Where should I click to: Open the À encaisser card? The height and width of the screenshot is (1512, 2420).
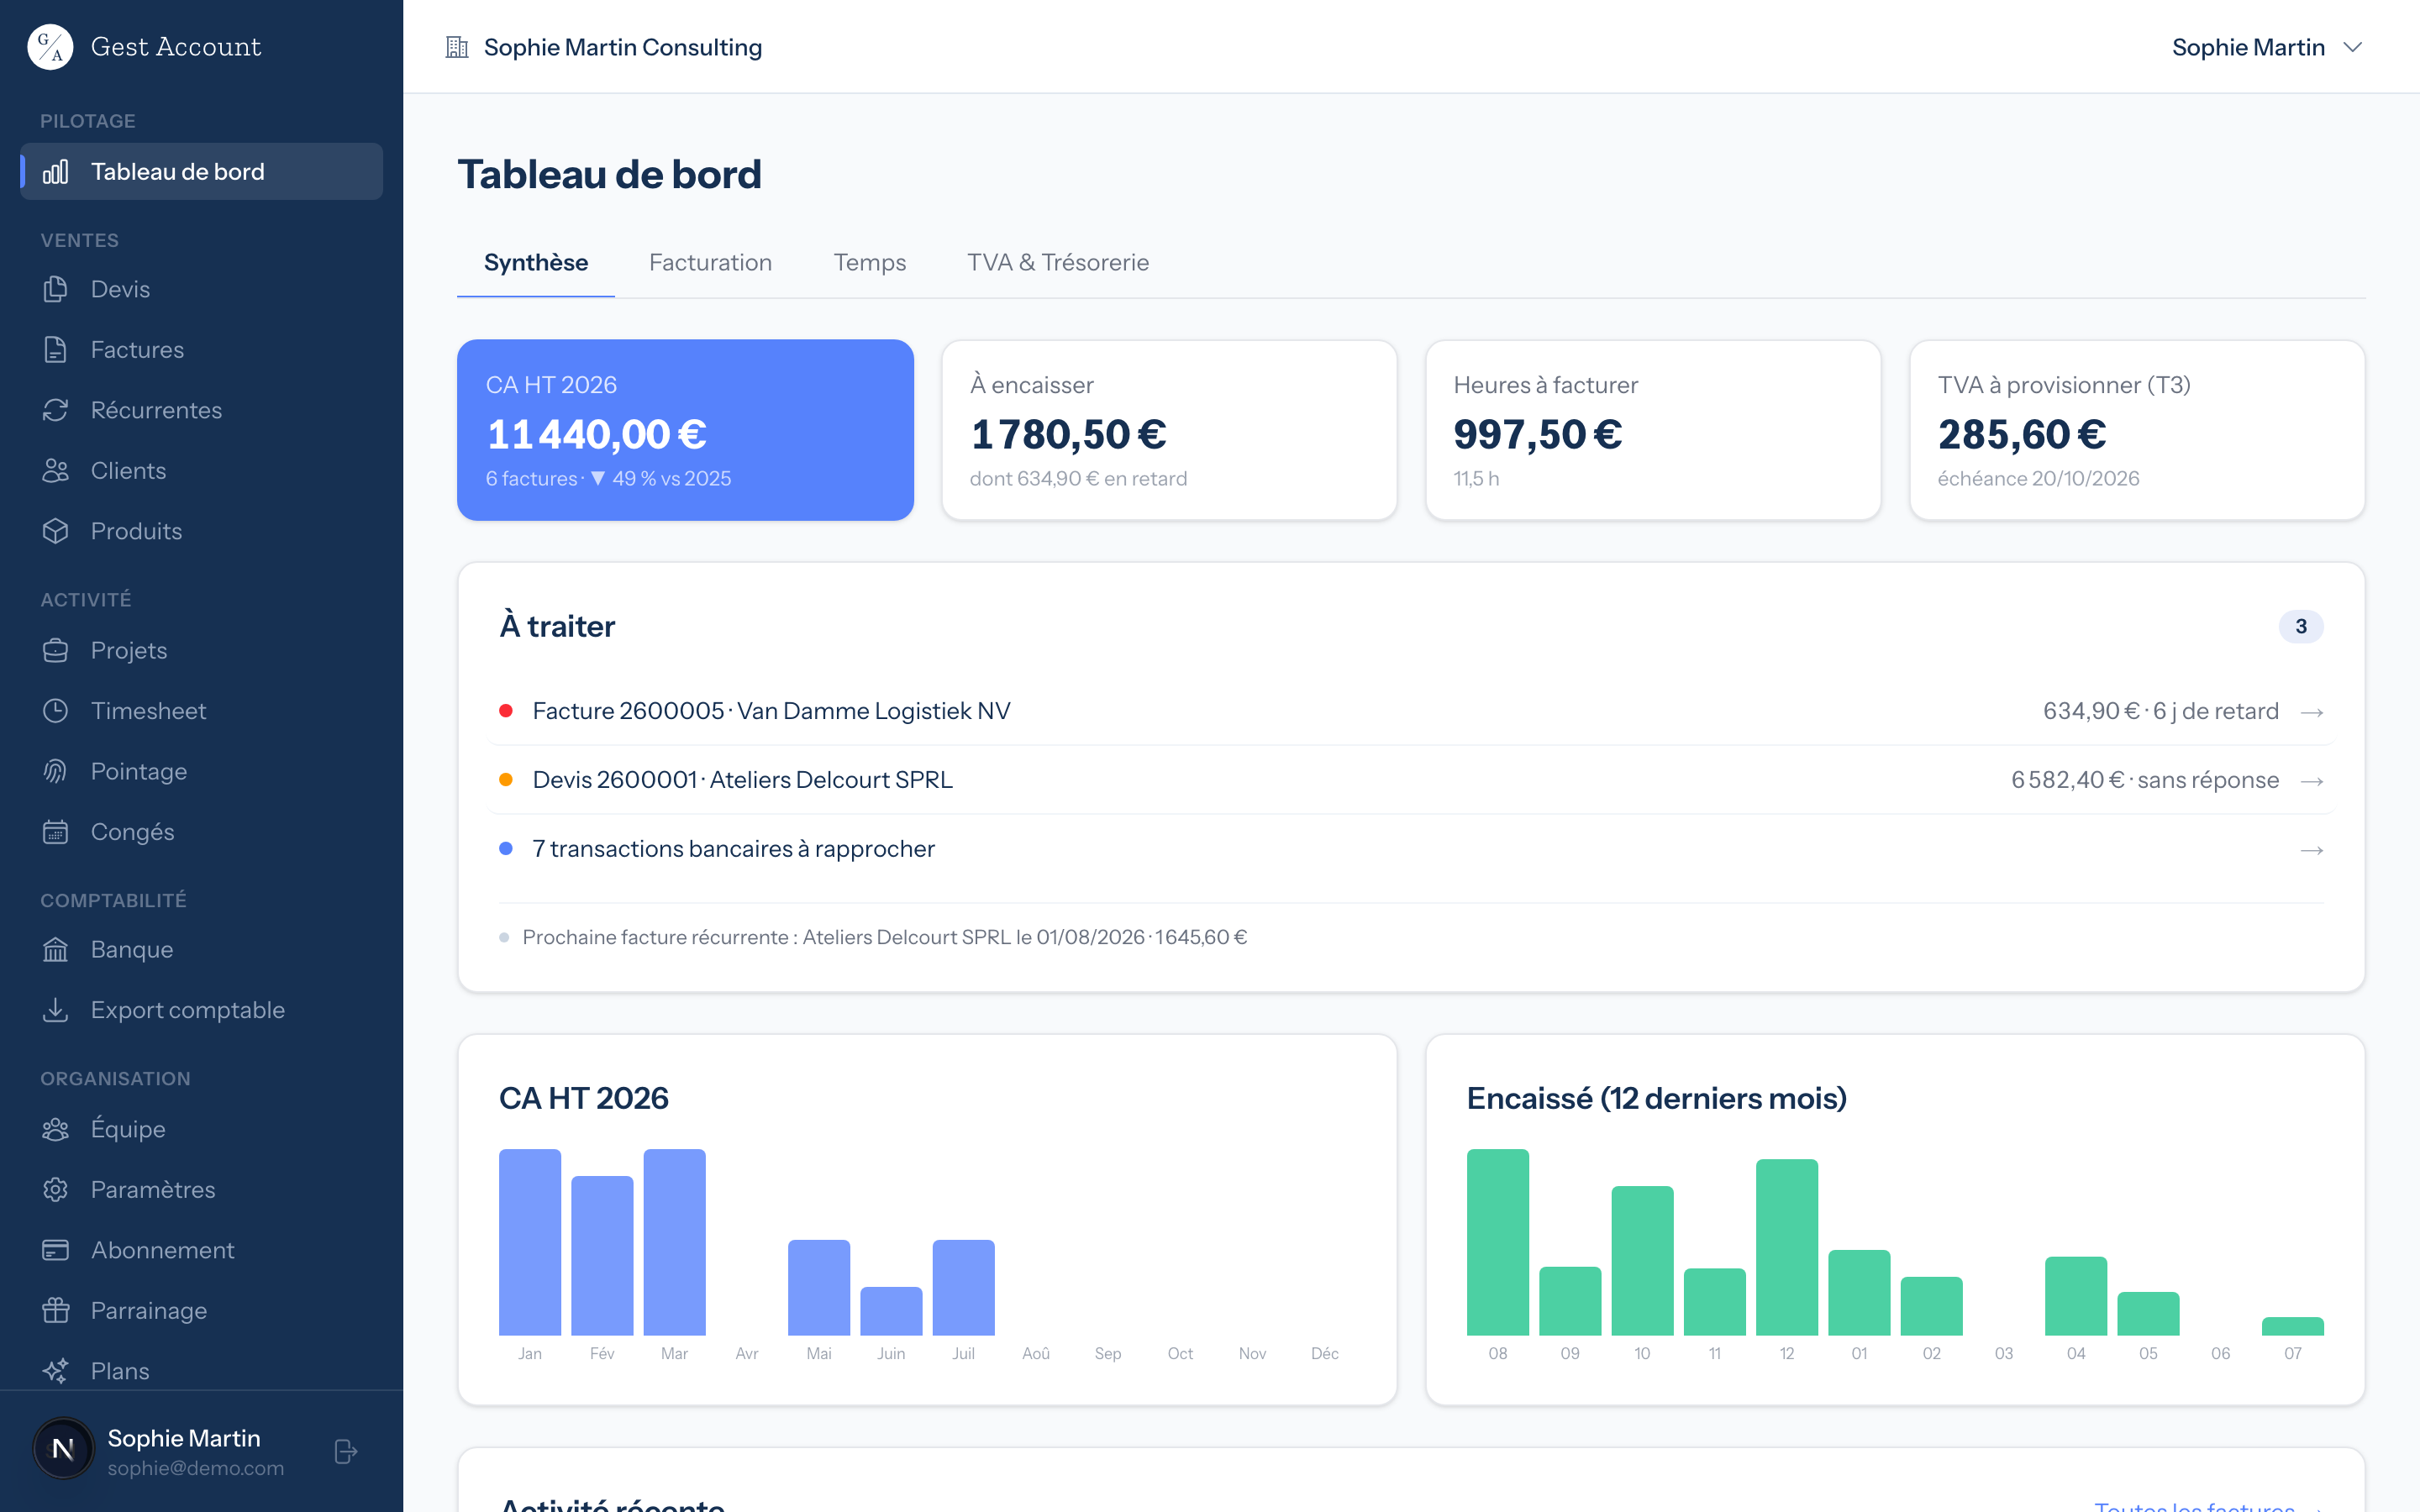[x=1169, y=430]
